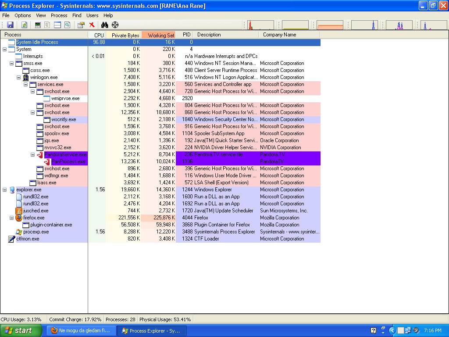Toggle the Show Lower Pane icon

click(57, 25)
